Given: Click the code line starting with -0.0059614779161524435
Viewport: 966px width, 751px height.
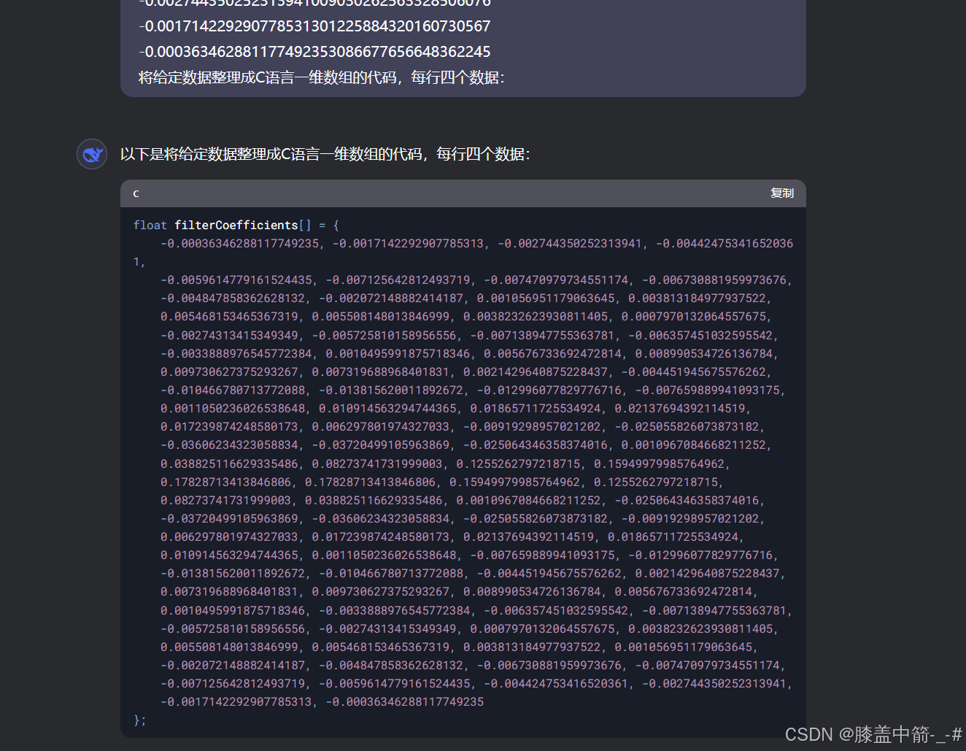Looking at the screenshot, I should [x=476, y=280].
